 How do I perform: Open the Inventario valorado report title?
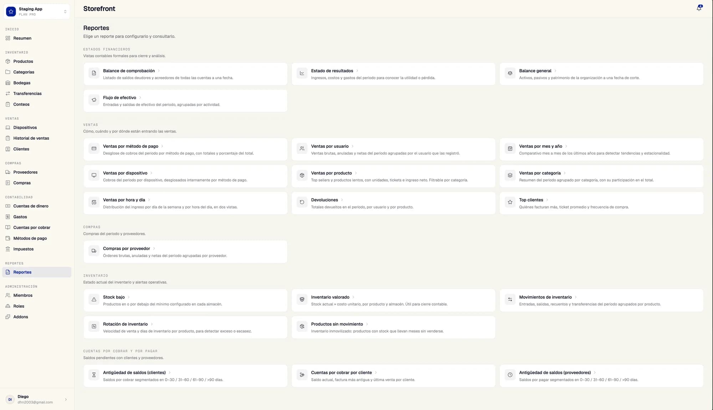tap(330, 297)
